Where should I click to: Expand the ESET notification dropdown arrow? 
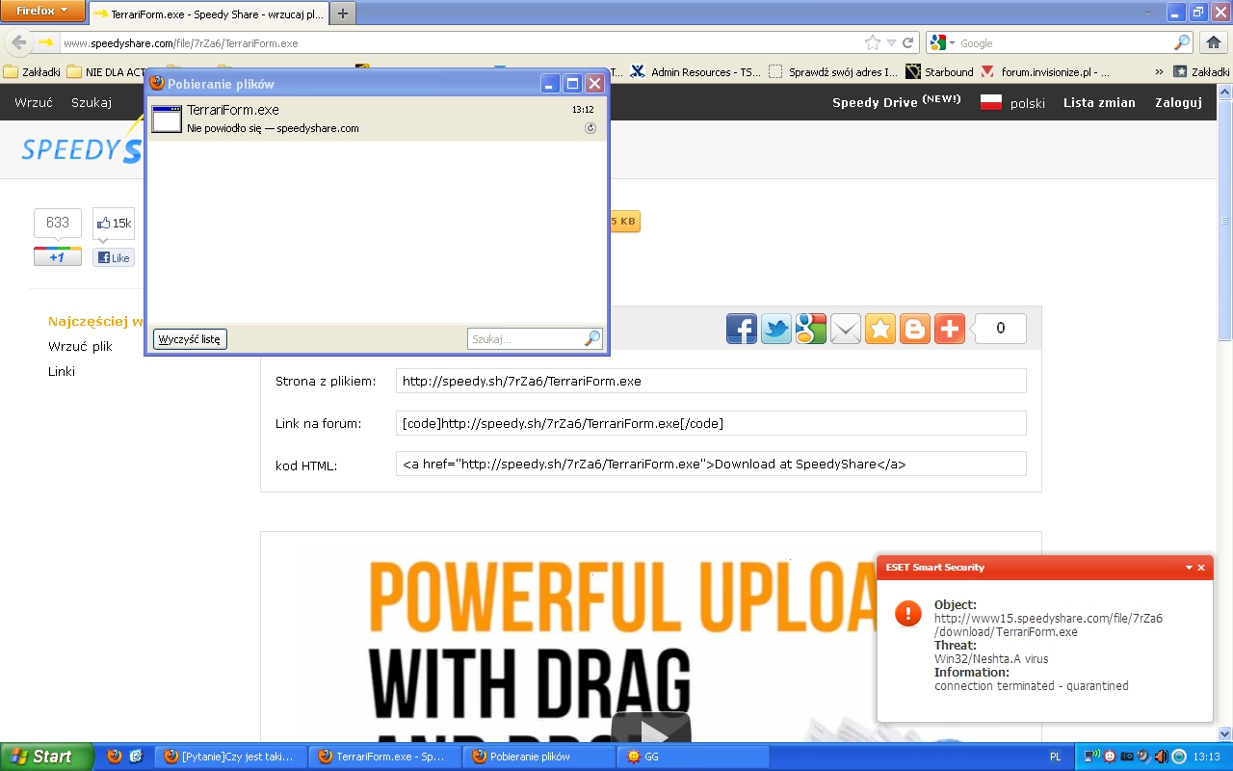1189,568
